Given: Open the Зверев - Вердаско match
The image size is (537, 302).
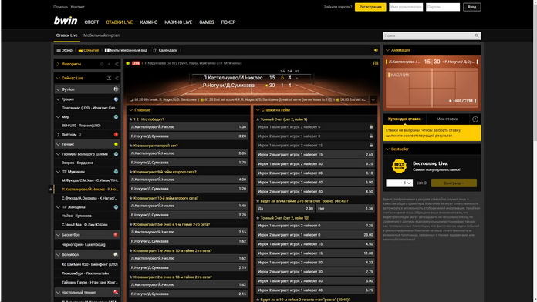Looking at the screenshot, I should [x=77, y=163].
